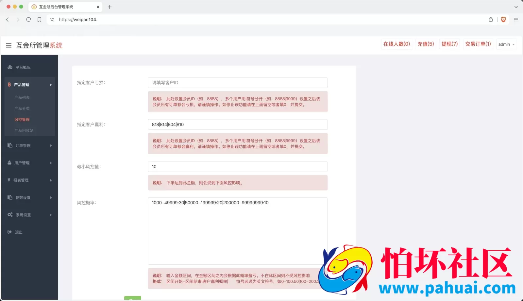Screen dimensions: 523x301
Task: Click the browser forward arrow
Action: pos(18,20)
